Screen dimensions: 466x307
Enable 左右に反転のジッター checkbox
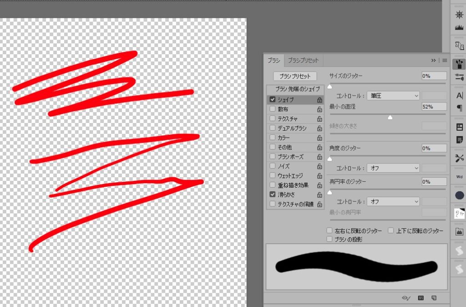click(x=329, y=231)
